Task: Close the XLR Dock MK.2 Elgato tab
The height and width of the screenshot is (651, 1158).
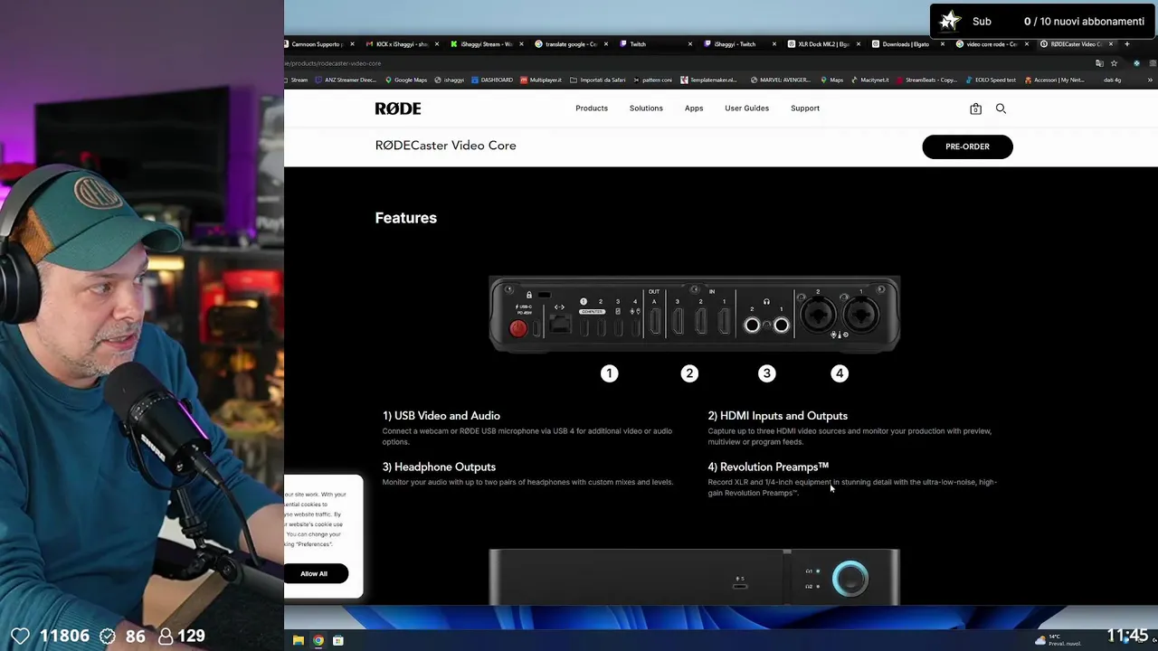Action: tap(858, 43)
